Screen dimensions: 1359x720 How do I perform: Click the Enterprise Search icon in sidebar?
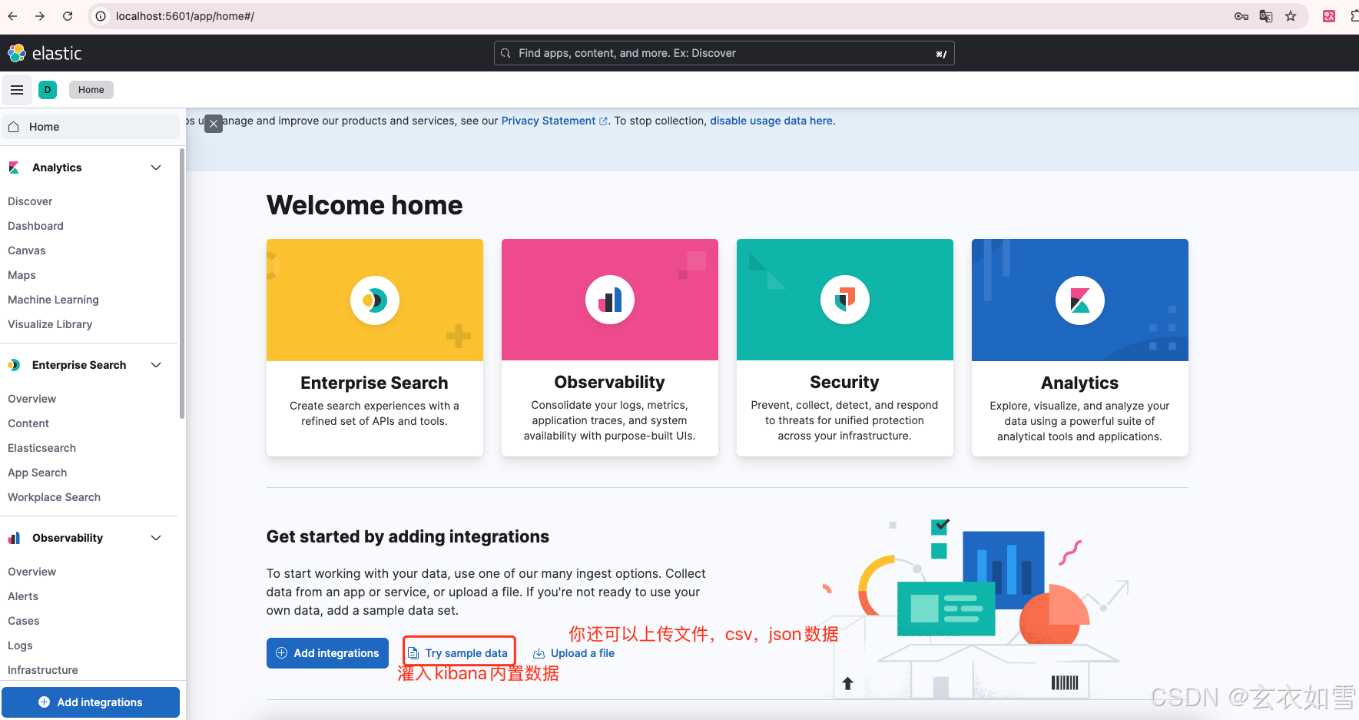14,365
